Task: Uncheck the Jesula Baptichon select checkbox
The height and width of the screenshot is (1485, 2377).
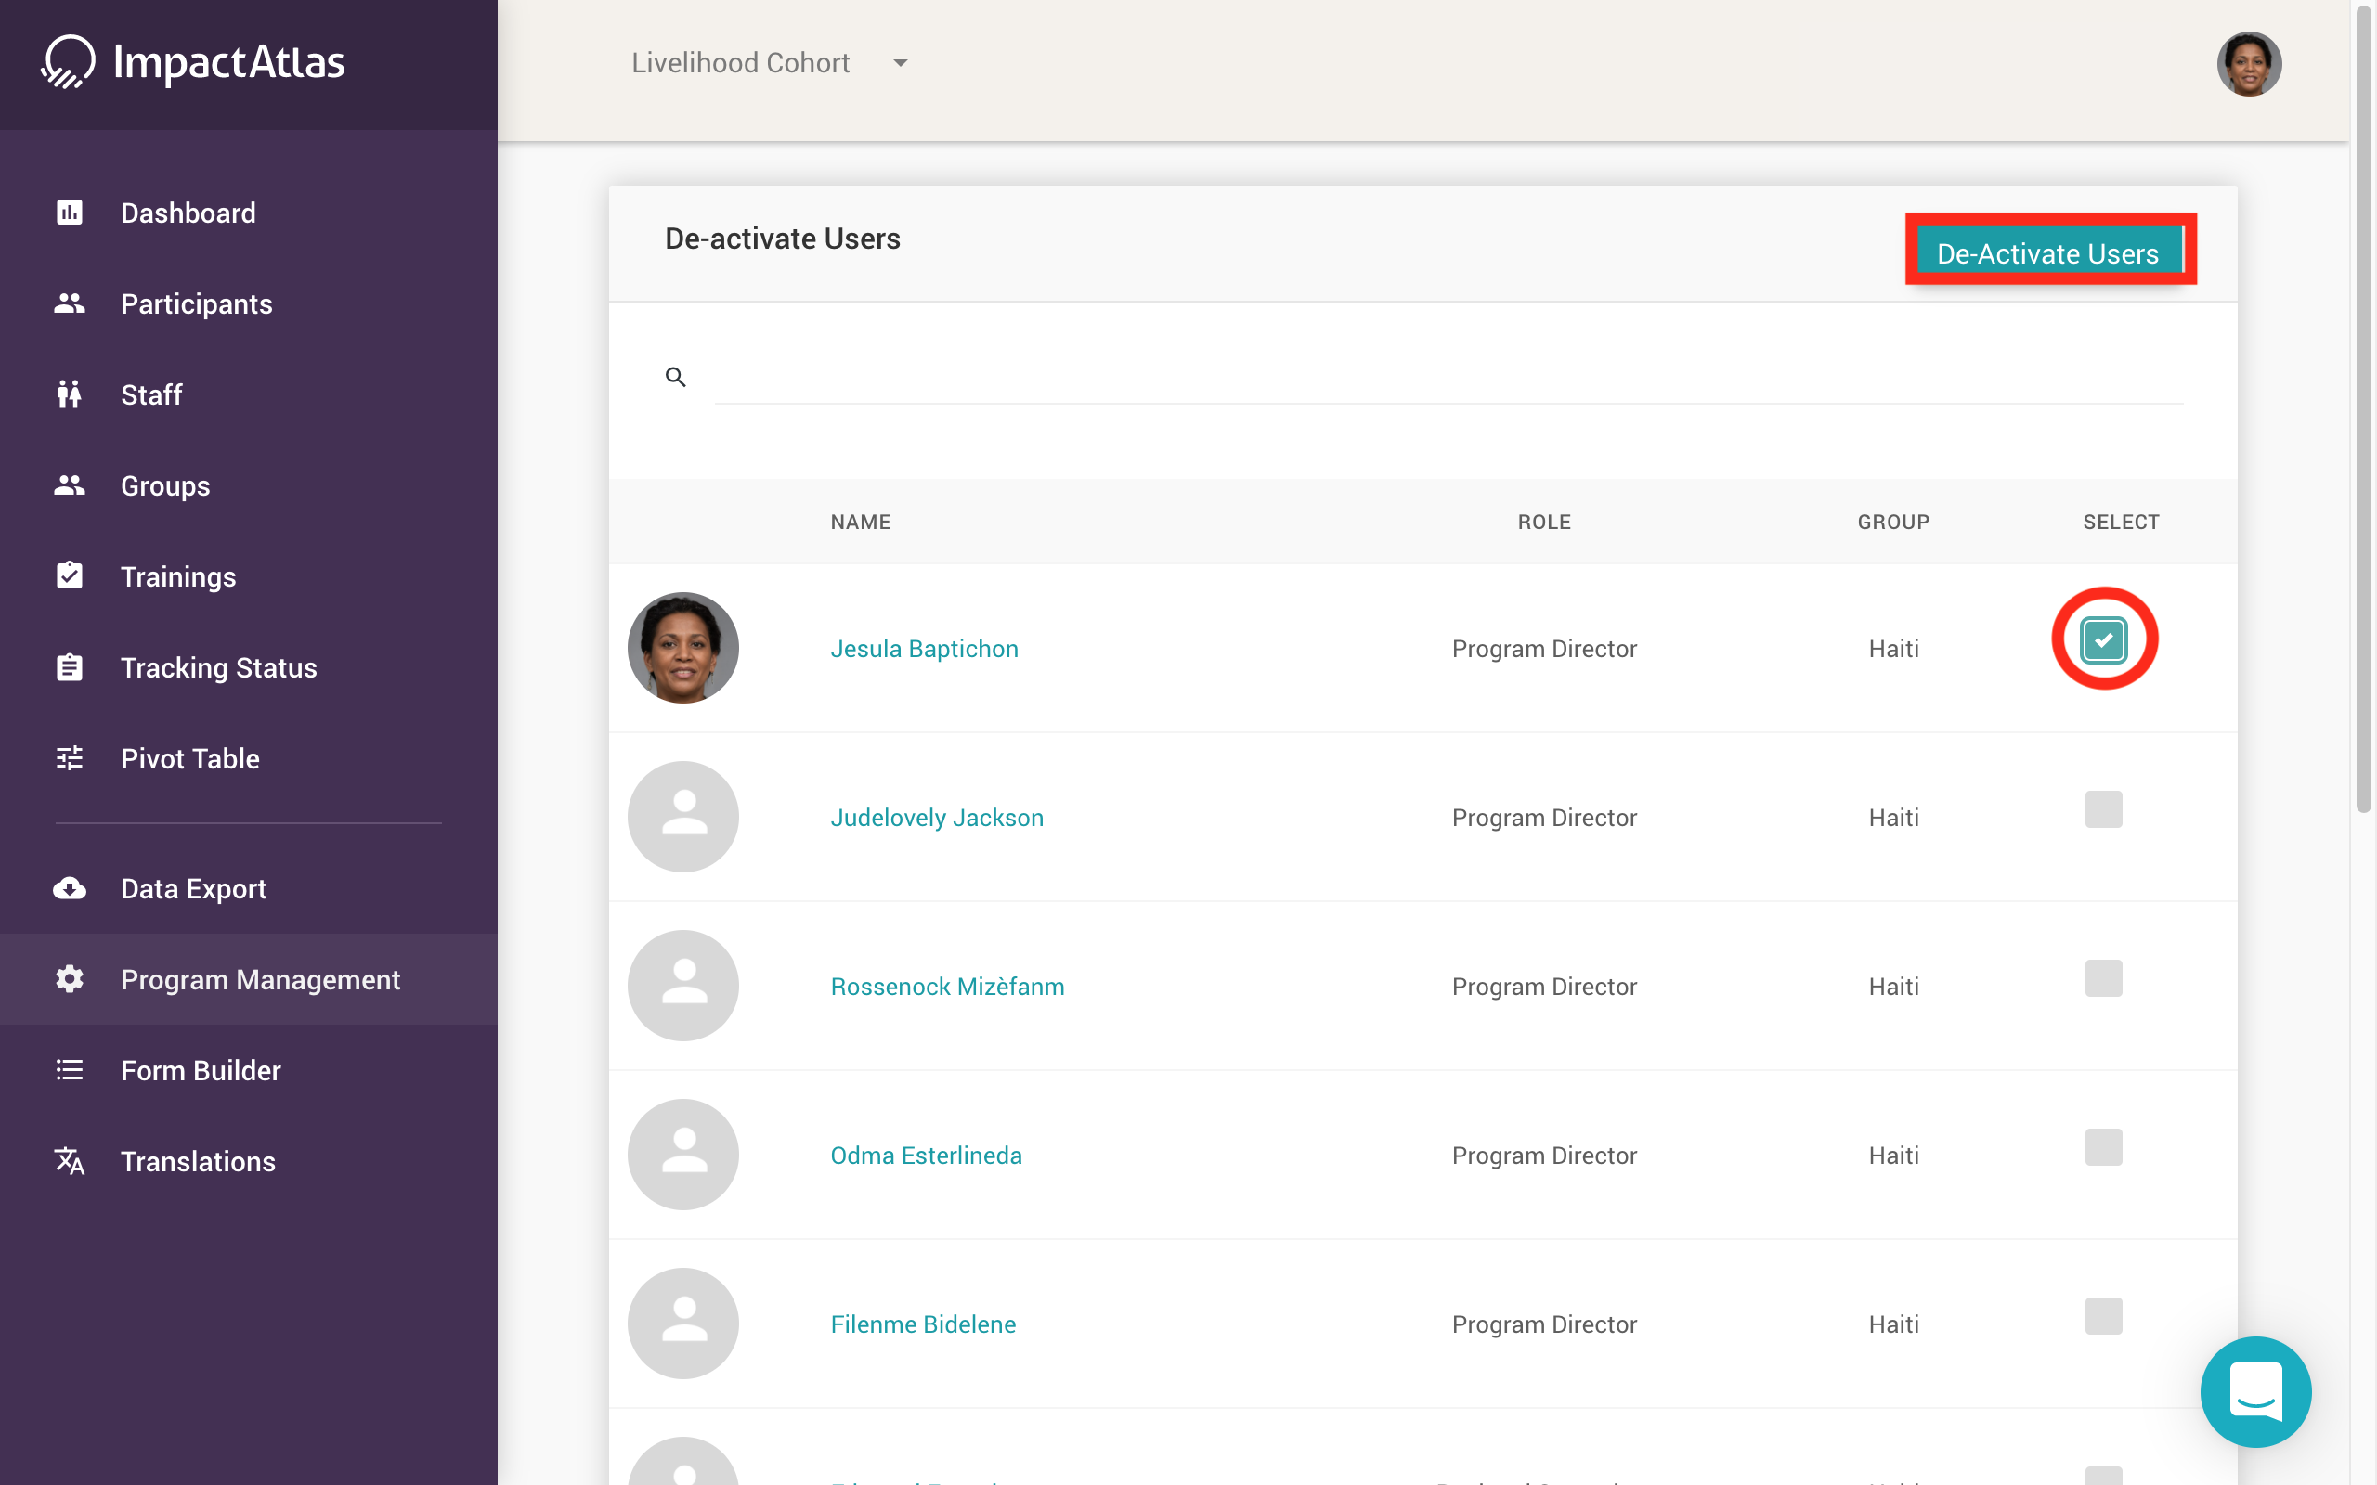Action: 2103,640
